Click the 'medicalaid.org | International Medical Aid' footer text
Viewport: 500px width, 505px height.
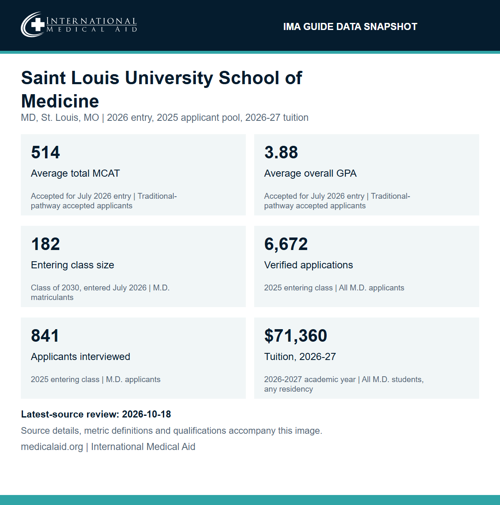[x=108, y=447]
